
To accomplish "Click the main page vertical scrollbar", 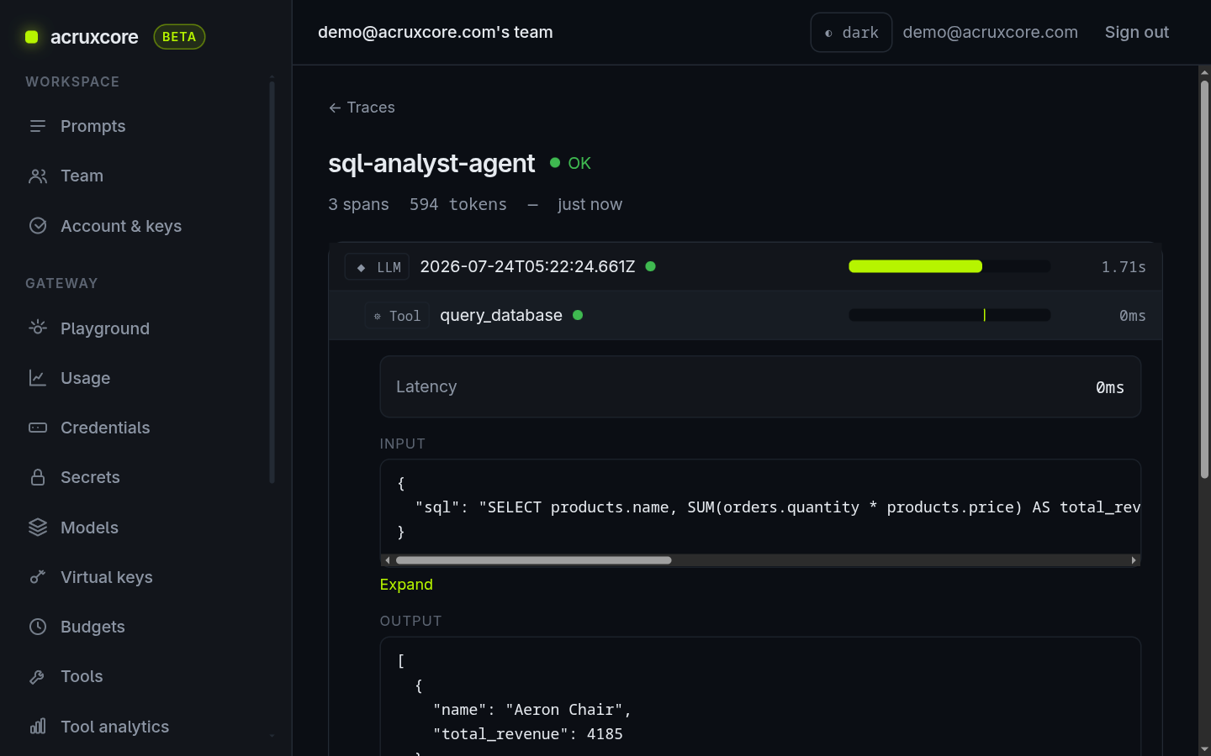I will pos(1204,279).
